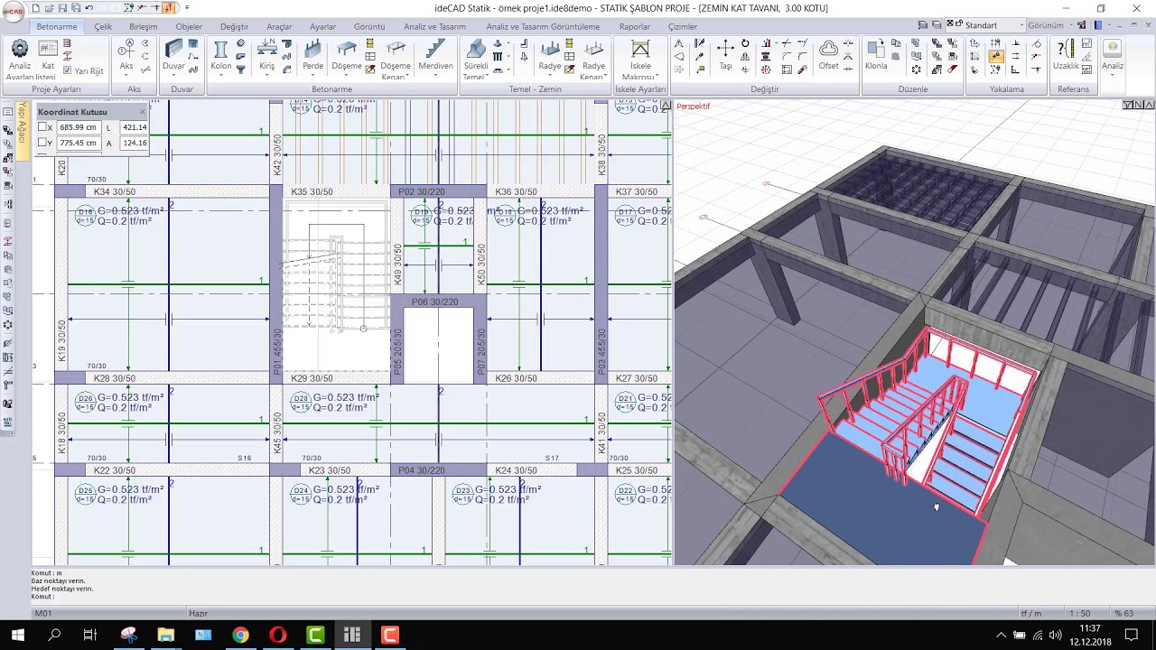1156x650 pixels.
Task: Open the Çizimler ribbon tab
Action: coord(683,26)
